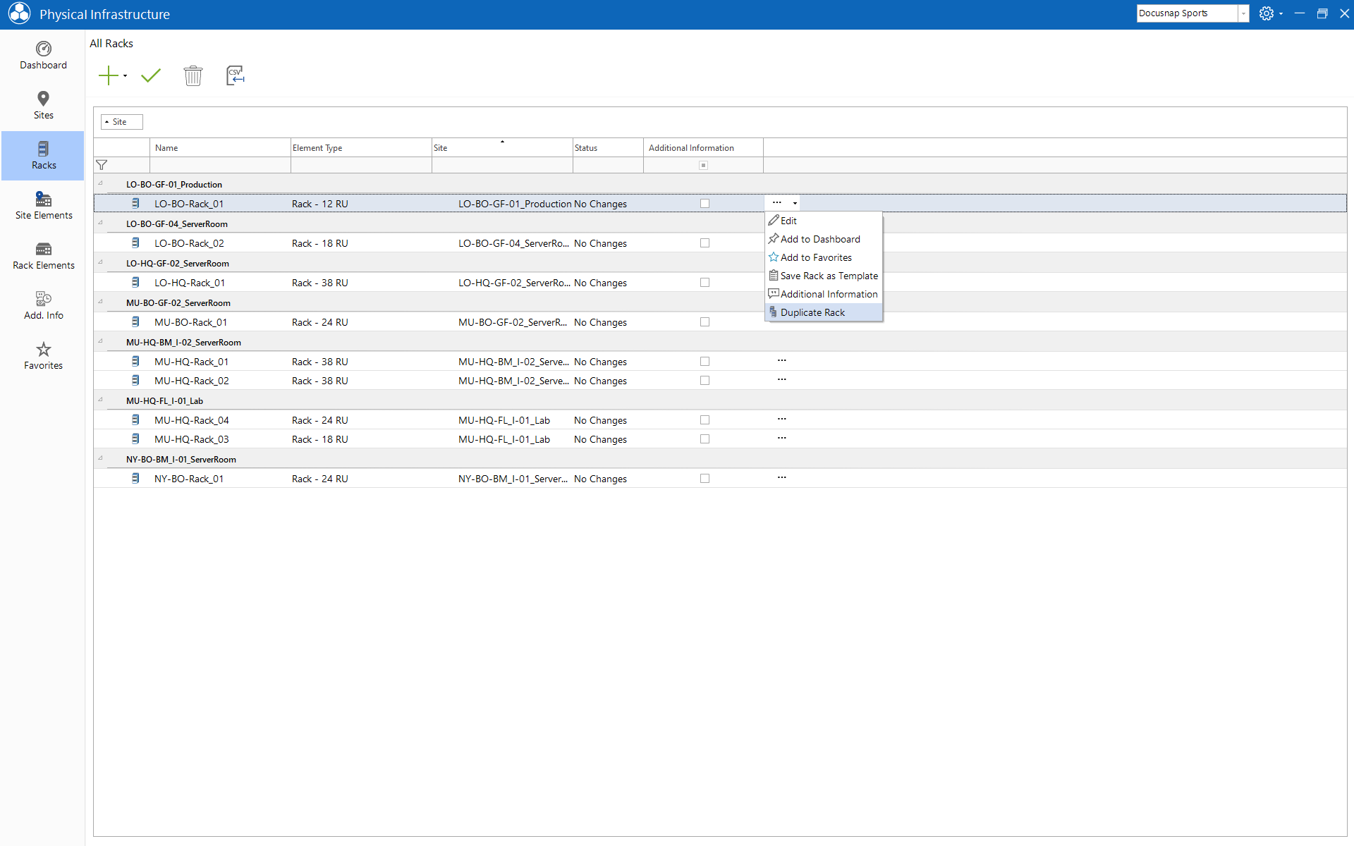Screen dimensions: 1354x846
Task: Click the rack icon of MU-HQ-Rack_01 row
Action: 135,362
